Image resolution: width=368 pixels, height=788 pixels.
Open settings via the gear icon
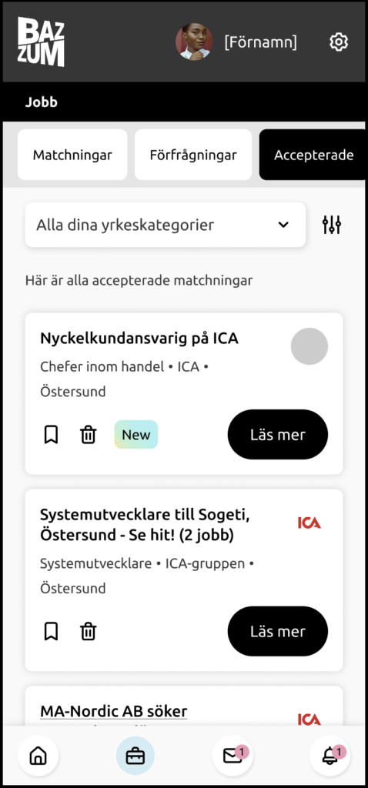coord(338,42)
